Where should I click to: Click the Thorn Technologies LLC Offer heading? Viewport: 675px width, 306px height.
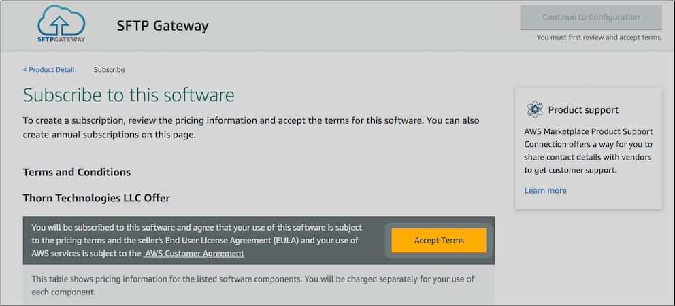pyautogui.click(x=97, y=199)
